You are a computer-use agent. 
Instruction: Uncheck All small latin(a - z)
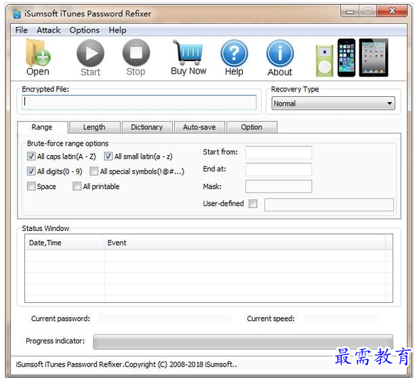coord(108,156)
